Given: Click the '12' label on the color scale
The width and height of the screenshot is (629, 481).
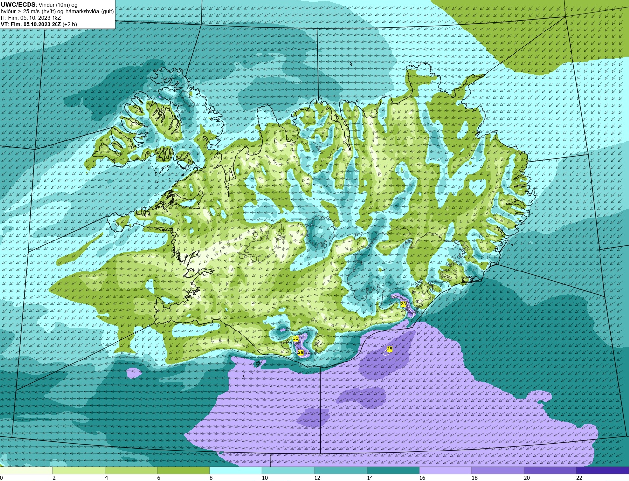Looking at the screenshot, I should tap(317, 478).
